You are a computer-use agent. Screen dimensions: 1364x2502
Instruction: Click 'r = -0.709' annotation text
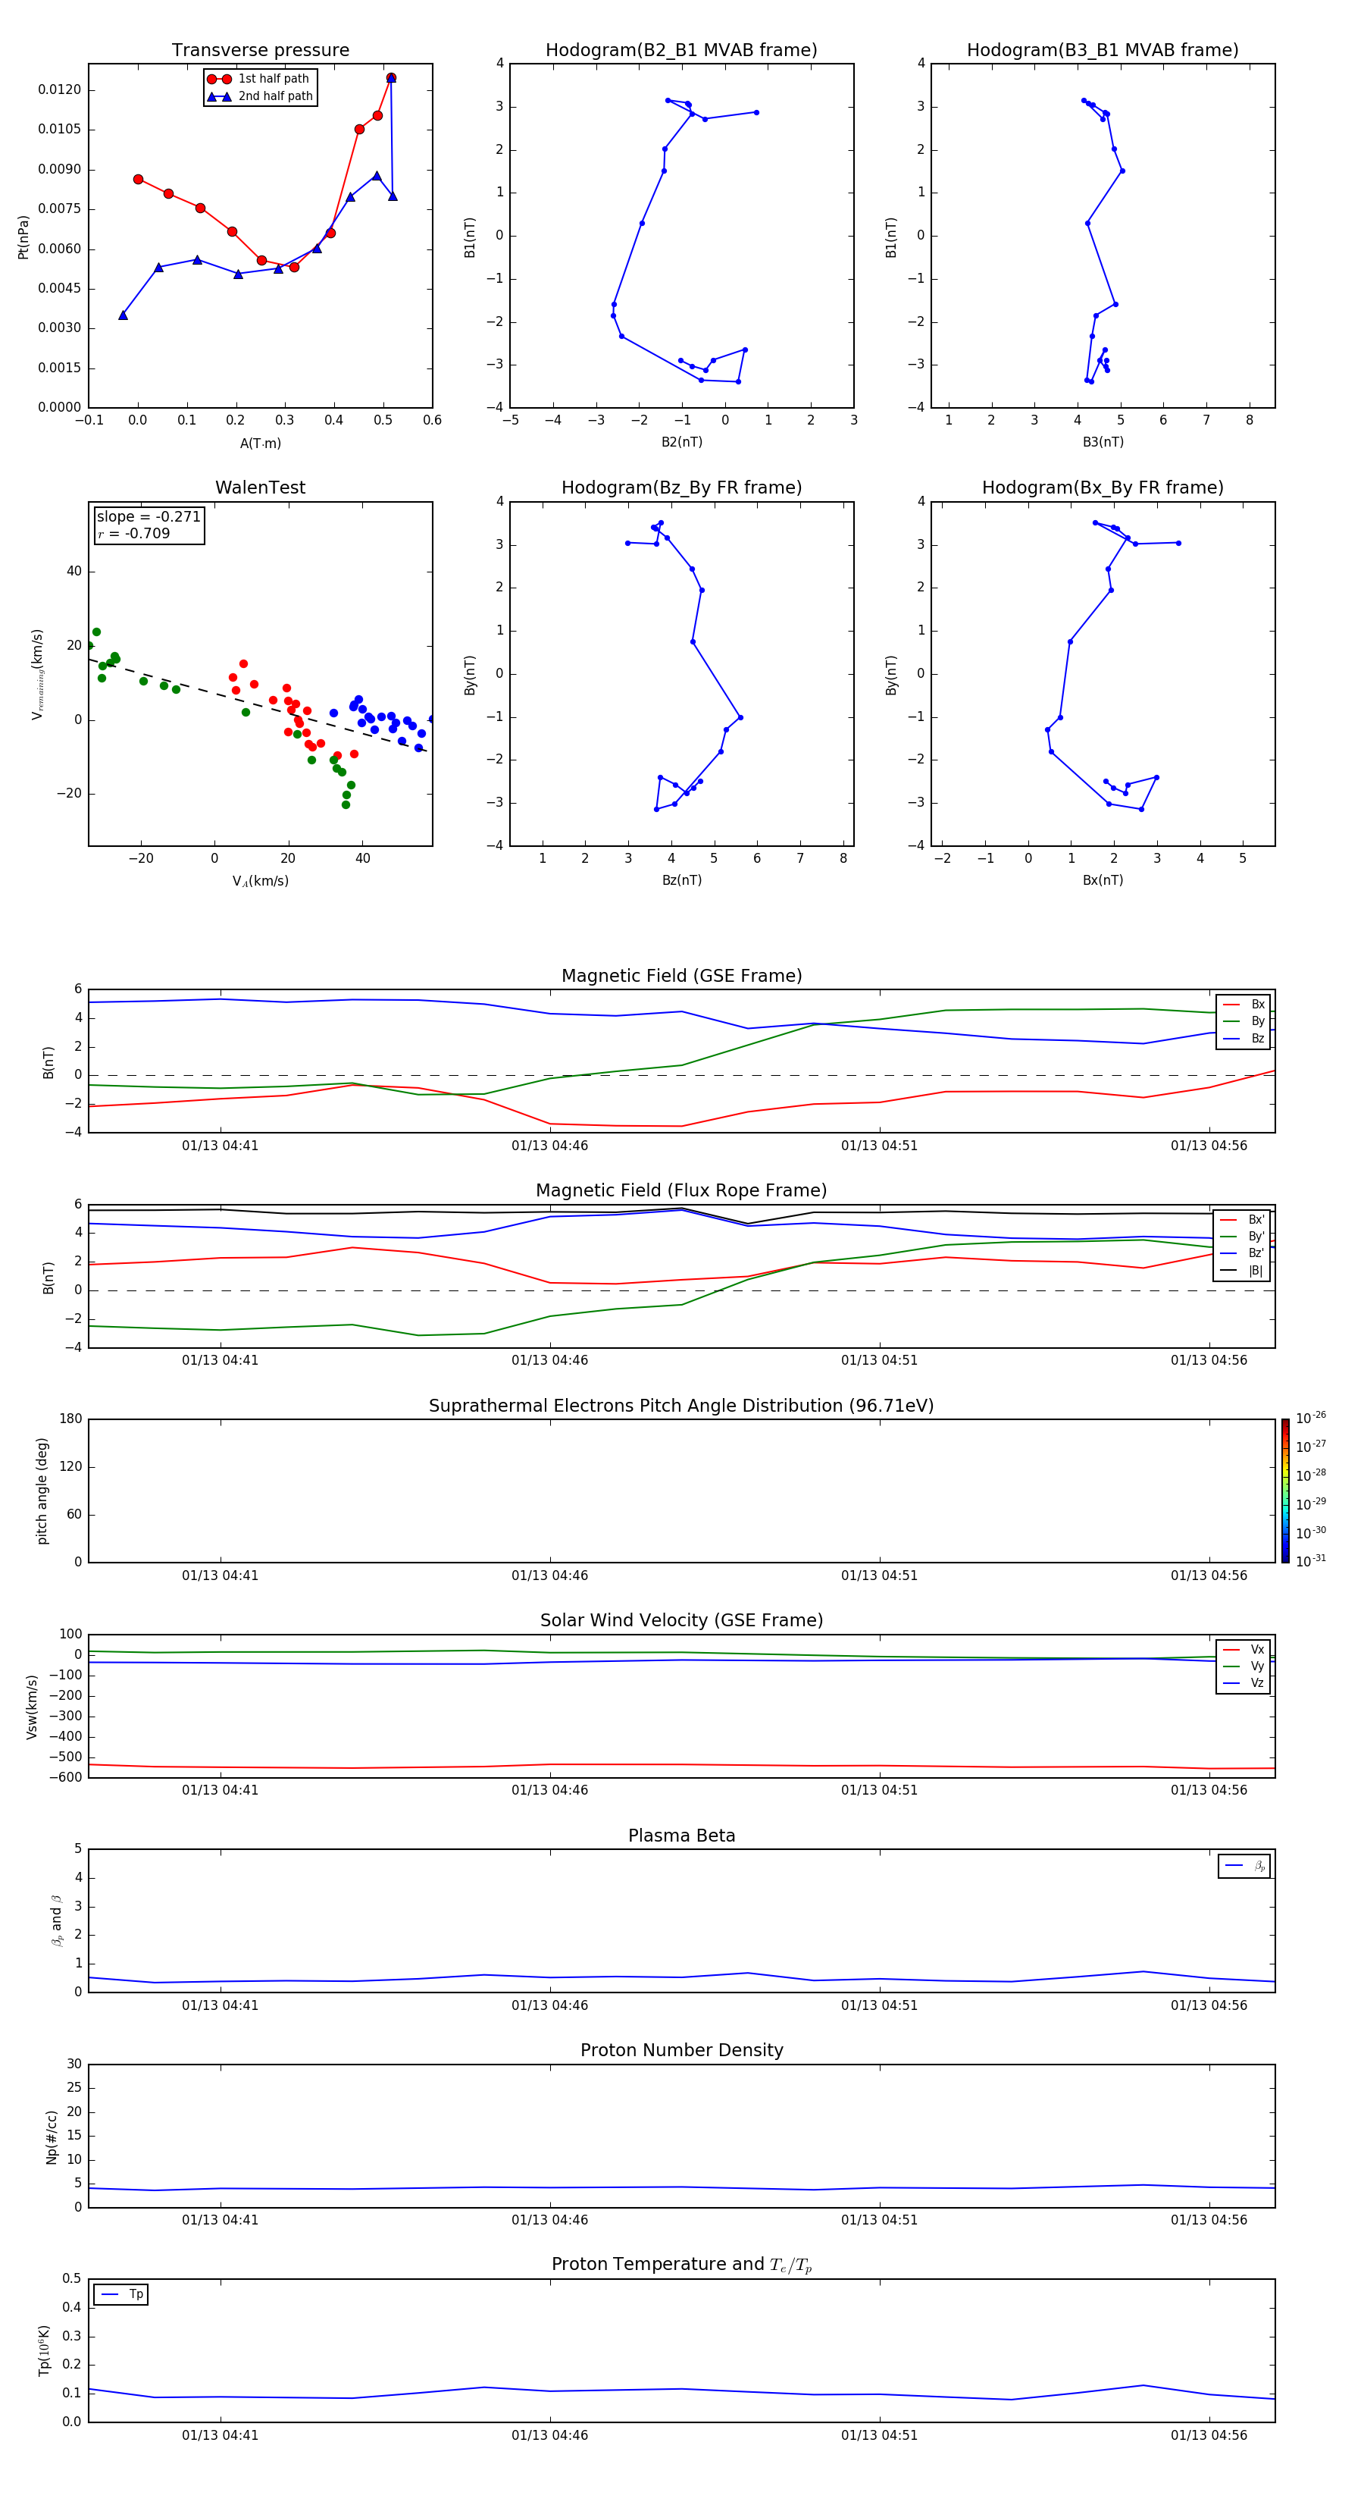[x=134, y=533]
